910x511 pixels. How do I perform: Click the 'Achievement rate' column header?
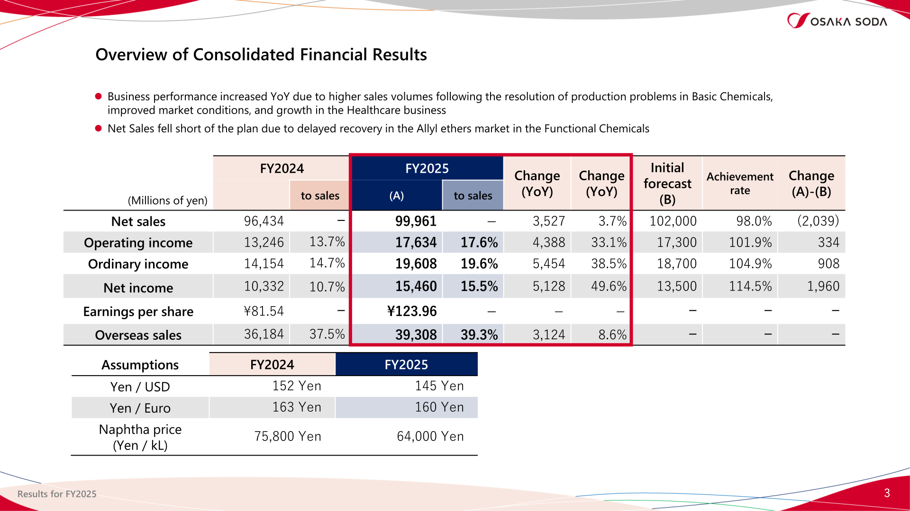[740, 183]
